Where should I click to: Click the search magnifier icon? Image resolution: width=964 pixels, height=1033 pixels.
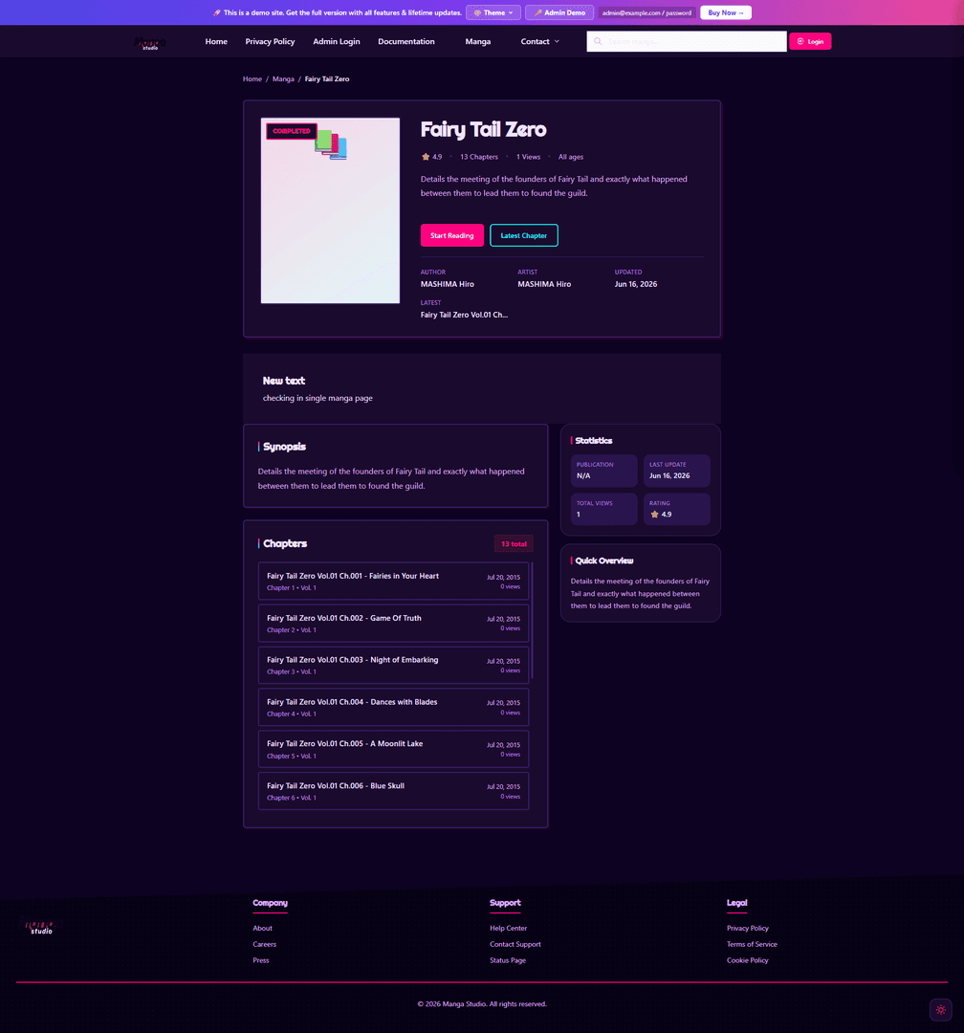598,41
